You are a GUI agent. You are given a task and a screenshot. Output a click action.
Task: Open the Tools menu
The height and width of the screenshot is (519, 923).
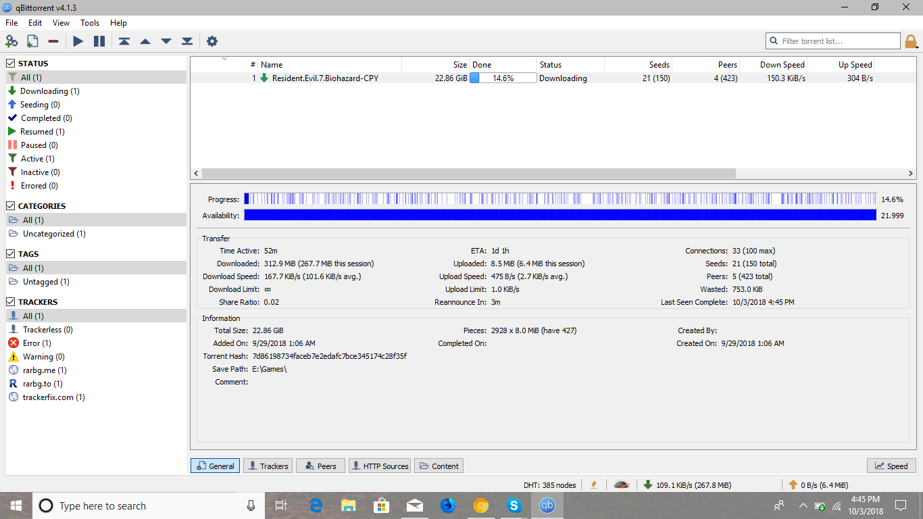coord(90,23)
